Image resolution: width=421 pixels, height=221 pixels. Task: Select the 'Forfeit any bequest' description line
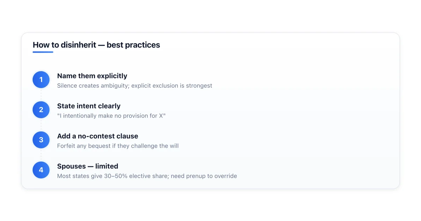click(118, 146)
